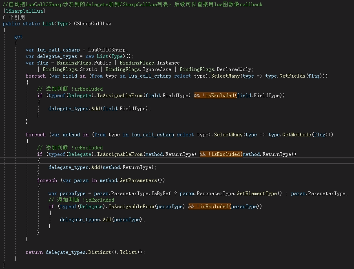354x269 pixels.
Task: Click the [CSharpCallLua] attribute text
Action: (x=24, y=11)
